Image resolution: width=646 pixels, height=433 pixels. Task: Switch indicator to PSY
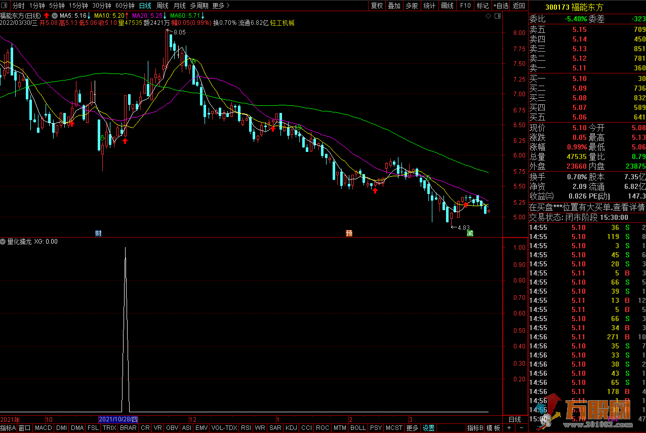[x=376, y=428]
